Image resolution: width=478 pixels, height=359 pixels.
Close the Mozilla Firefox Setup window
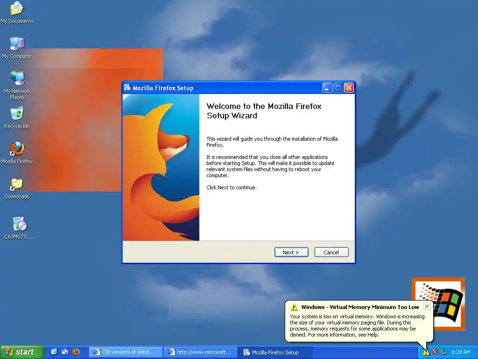click(349, 88)
